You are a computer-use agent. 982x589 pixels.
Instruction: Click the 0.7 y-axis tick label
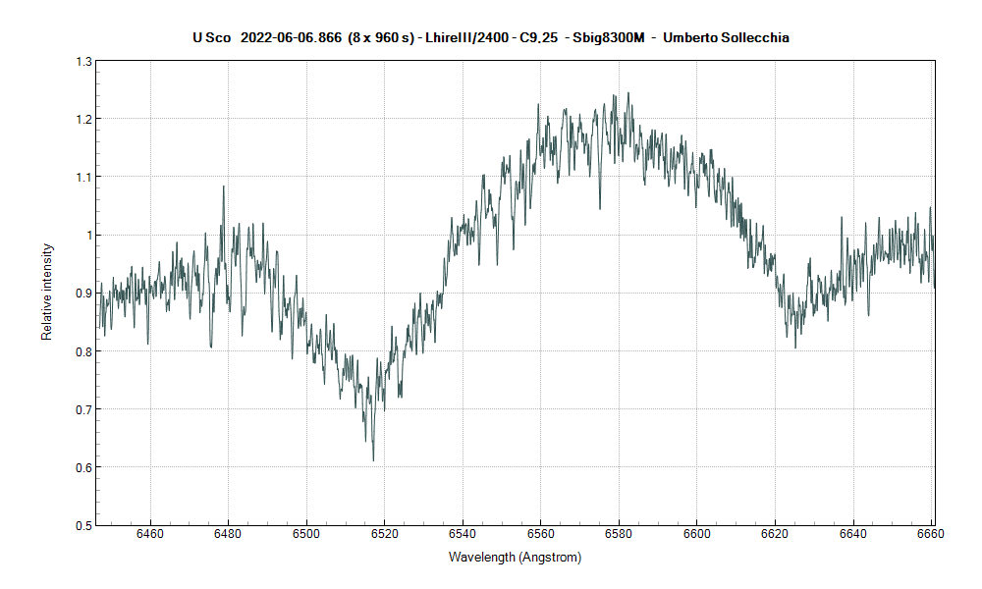(83, 410)
